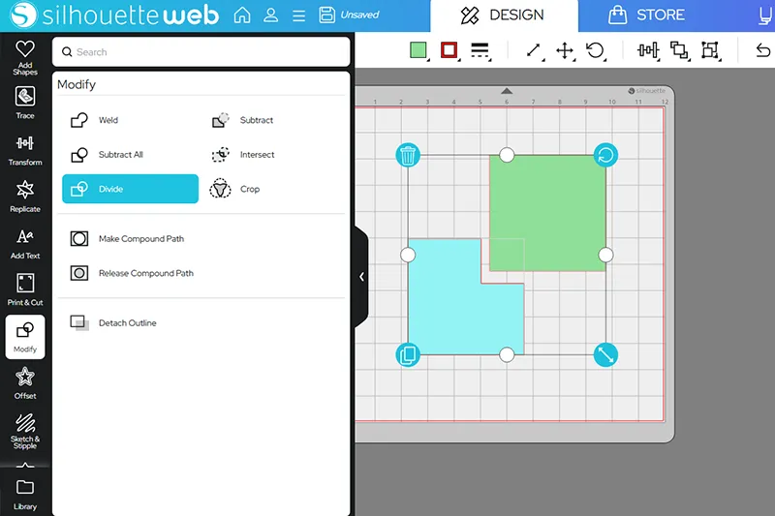Select the Subtract All option
This screenshot has width=775, height=516.
120,155
